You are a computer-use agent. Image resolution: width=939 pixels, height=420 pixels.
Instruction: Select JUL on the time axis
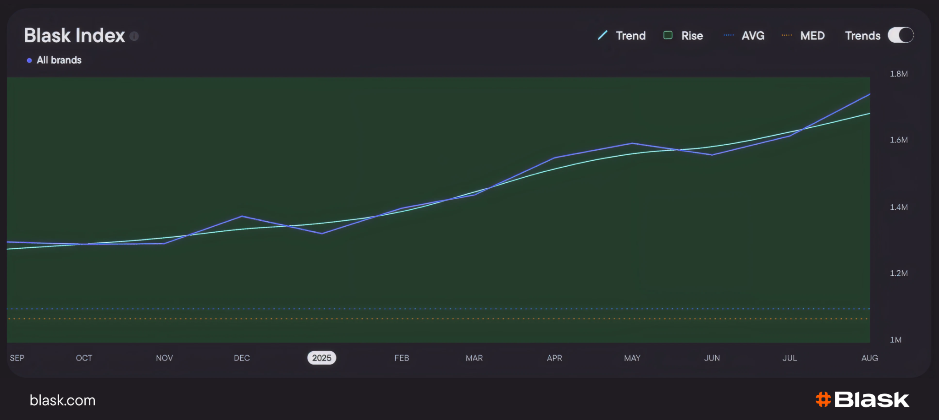(x=790, y=358)
